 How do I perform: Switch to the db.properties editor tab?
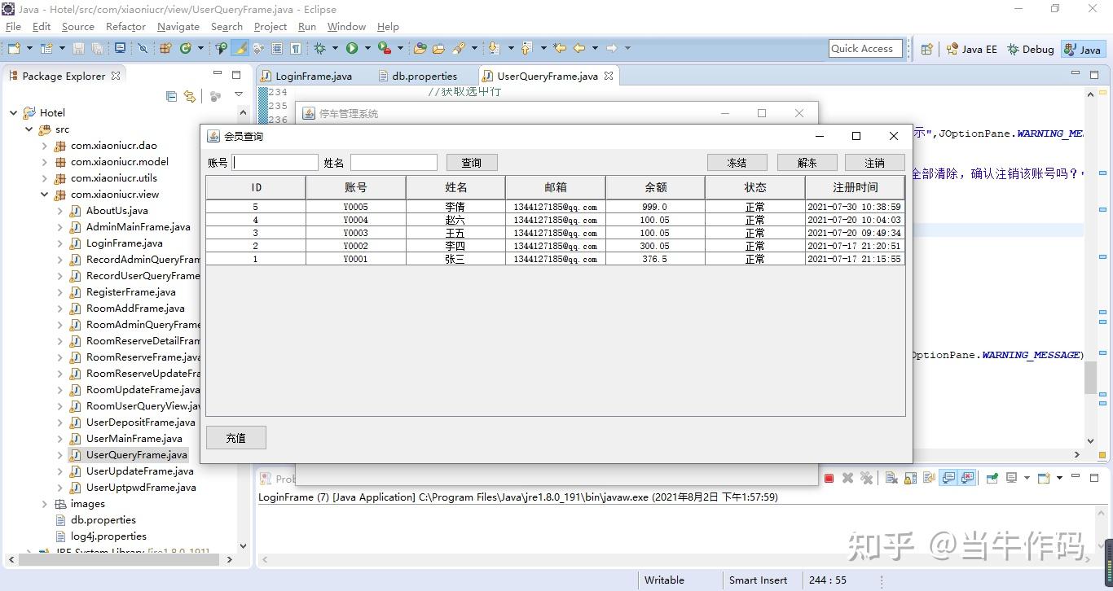[416, 76]
